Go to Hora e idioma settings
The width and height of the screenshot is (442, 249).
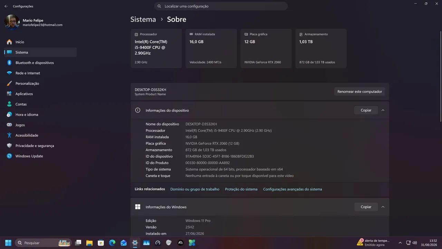[x=40, y=114]
